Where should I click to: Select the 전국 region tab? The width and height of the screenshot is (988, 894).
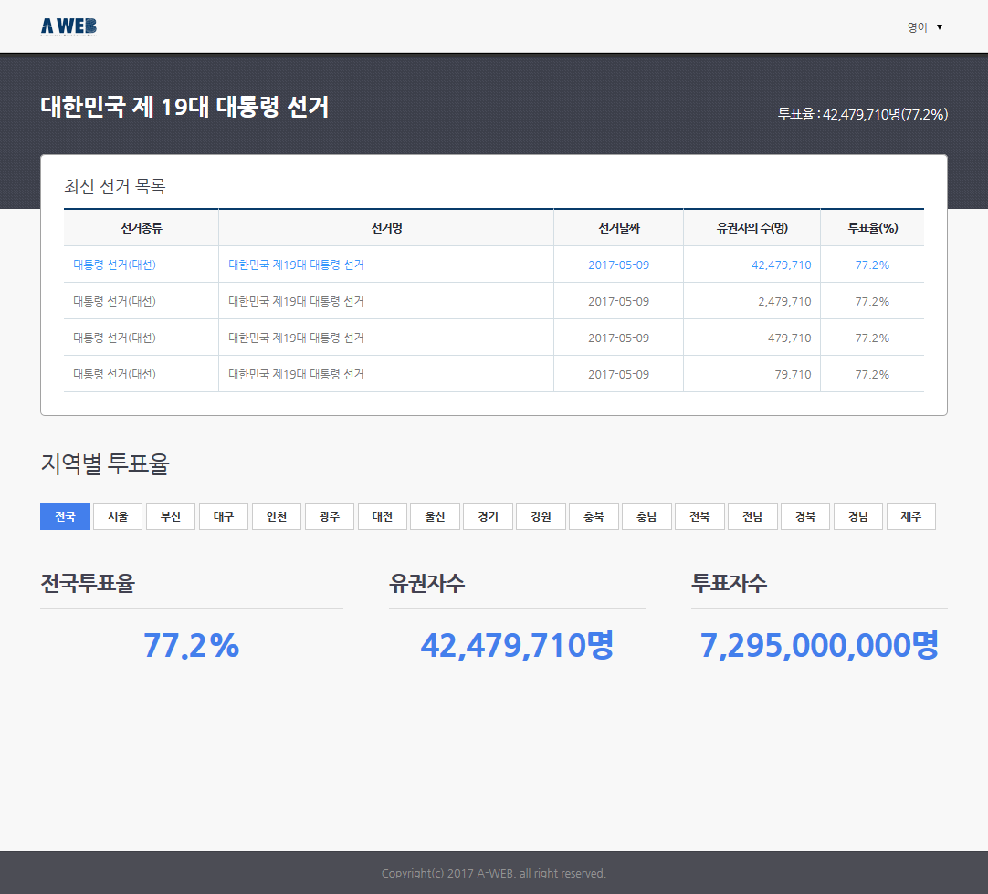point(66,516)
